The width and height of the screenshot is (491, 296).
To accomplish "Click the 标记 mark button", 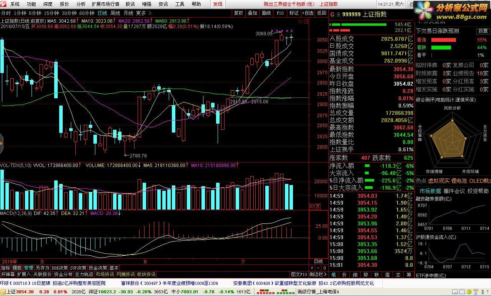I will pos(294,13).
